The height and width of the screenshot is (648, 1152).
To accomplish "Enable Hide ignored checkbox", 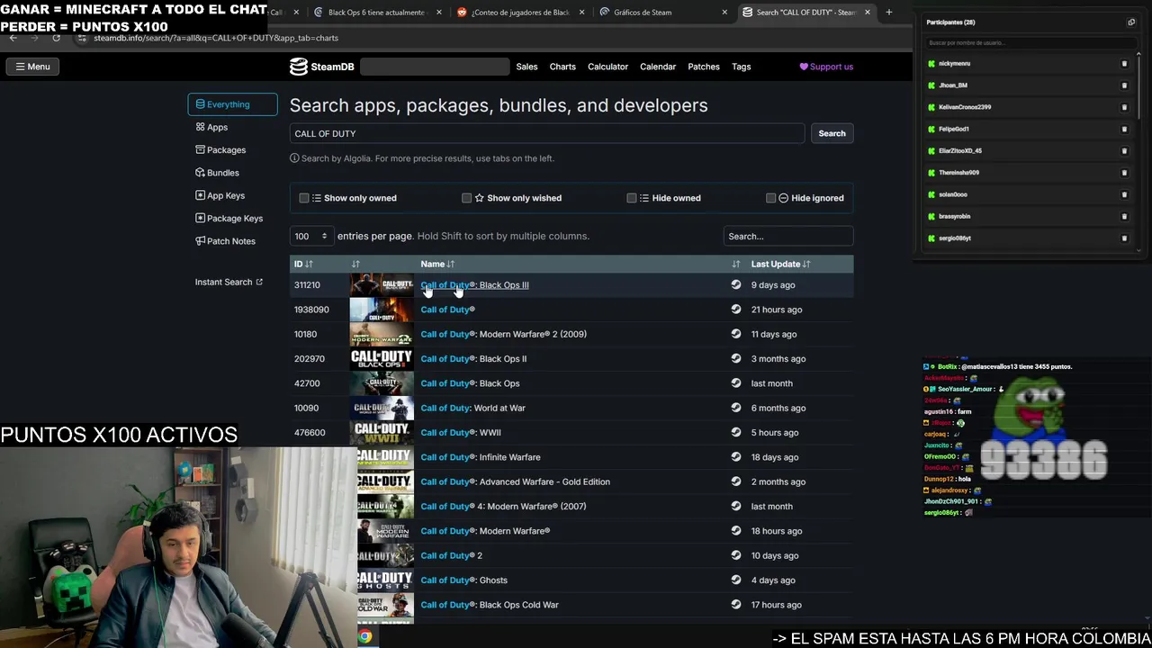I will pyautogui.click(x=771, y=198).
